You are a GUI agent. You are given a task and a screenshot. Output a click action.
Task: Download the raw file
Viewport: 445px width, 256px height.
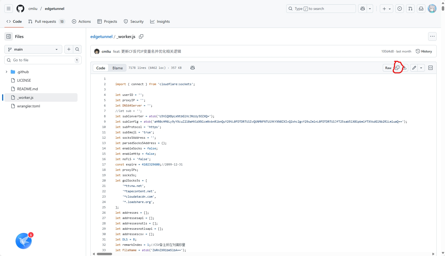click(x=405, y=68)
